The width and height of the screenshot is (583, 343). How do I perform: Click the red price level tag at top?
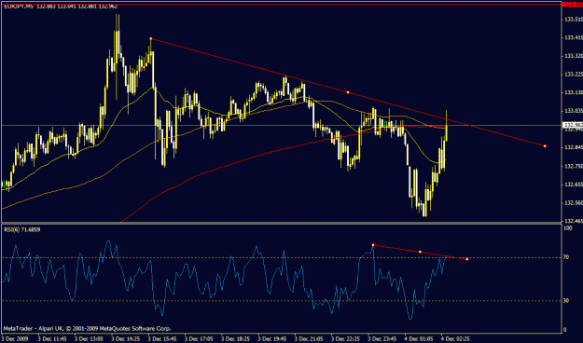[x=573, y=4]
